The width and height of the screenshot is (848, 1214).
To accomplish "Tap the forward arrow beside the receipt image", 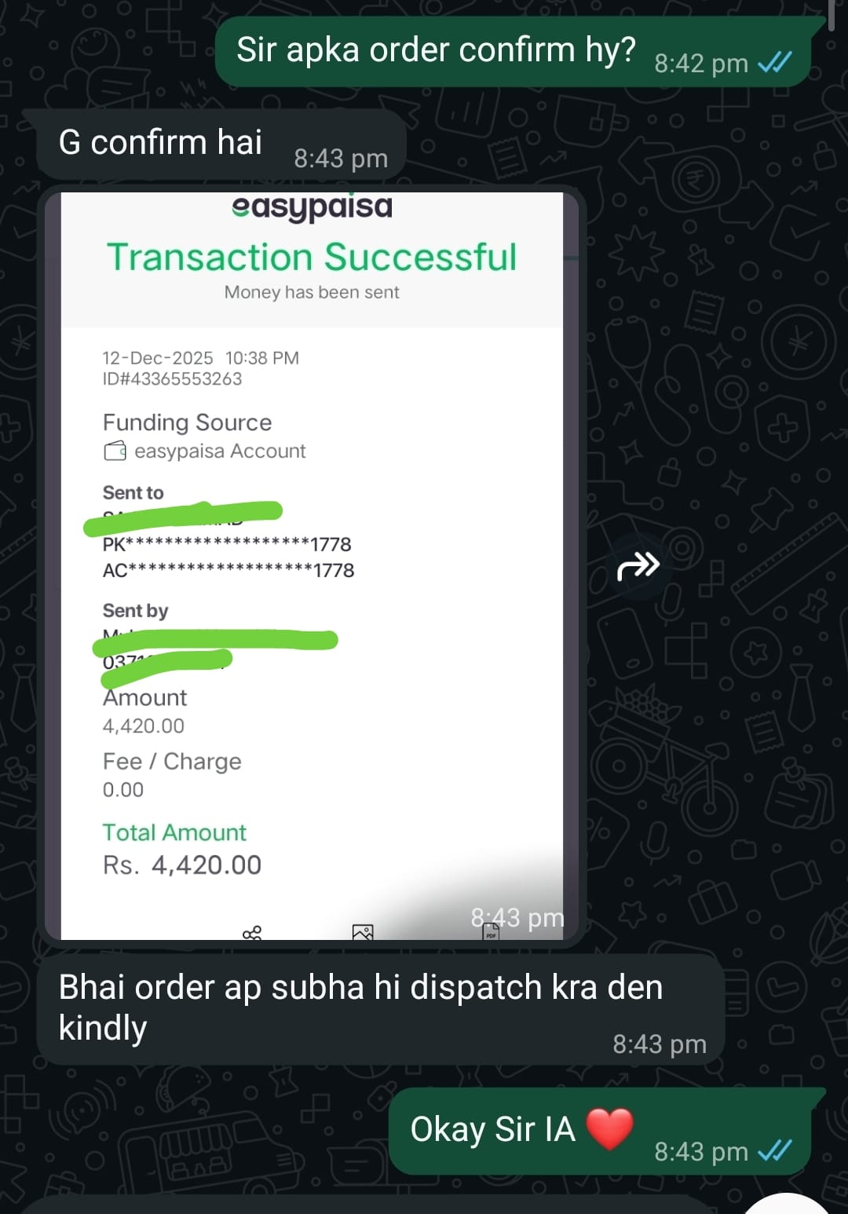I will (x=638, y=565).
